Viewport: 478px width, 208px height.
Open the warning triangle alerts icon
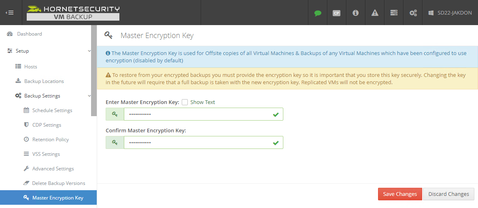pos(375,13)
